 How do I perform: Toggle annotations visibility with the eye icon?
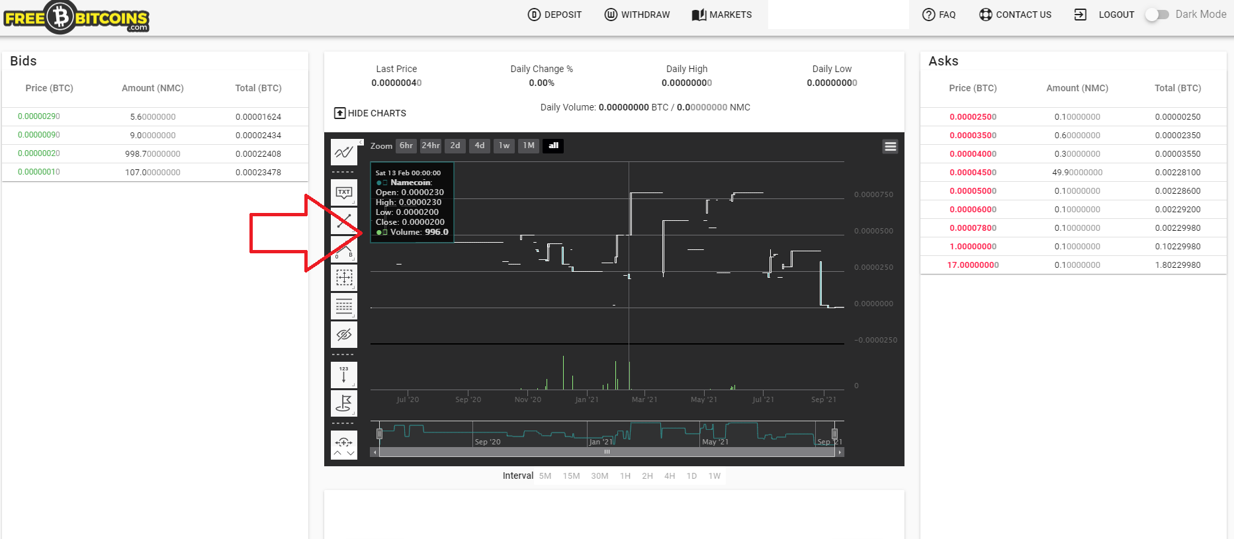pyautogui.click(x=343, y=335)
